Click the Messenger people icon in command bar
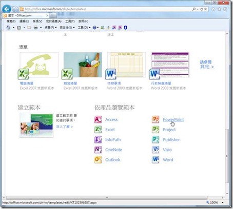 103,27
